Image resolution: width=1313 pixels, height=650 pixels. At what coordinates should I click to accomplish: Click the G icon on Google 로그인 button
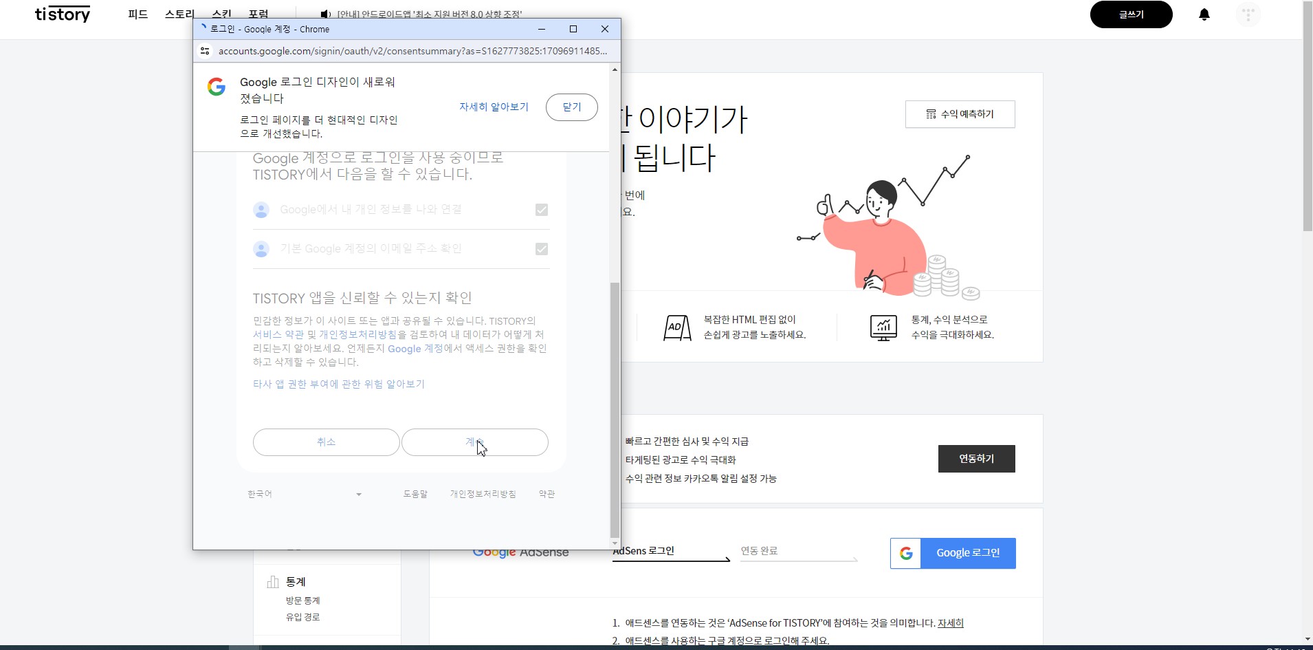[906, 553]
